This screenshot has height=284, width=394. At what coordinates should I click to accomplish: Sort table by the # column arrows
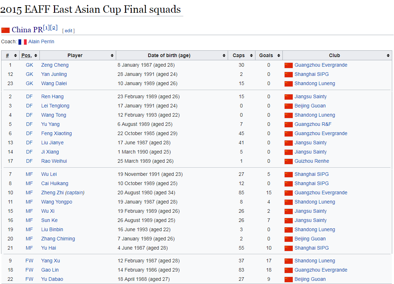coord(15,55)
